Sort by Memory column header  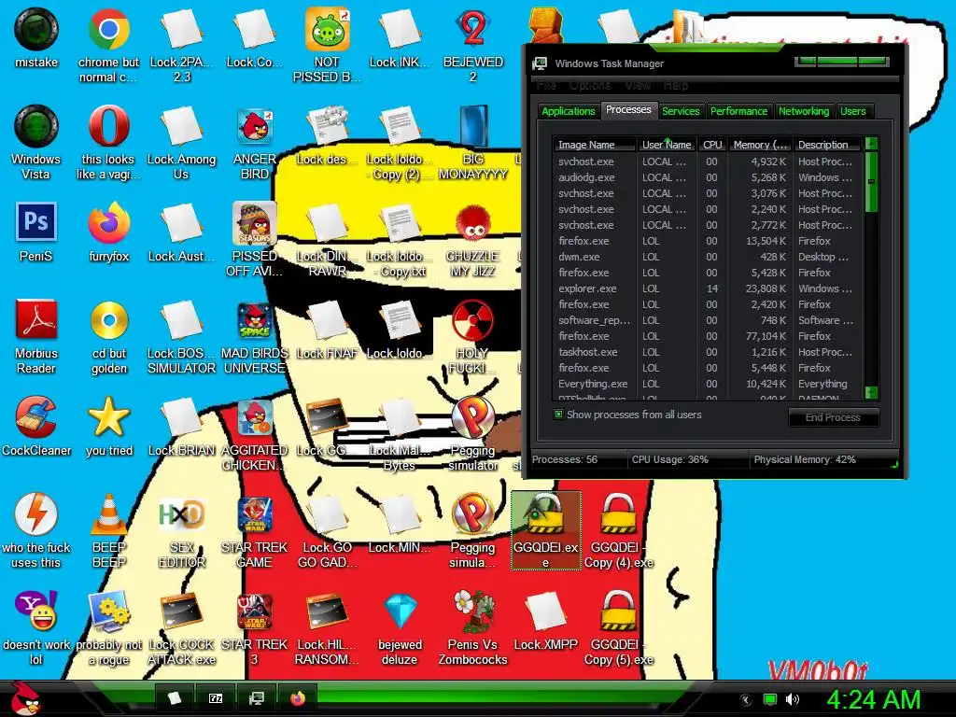[760, 145]
